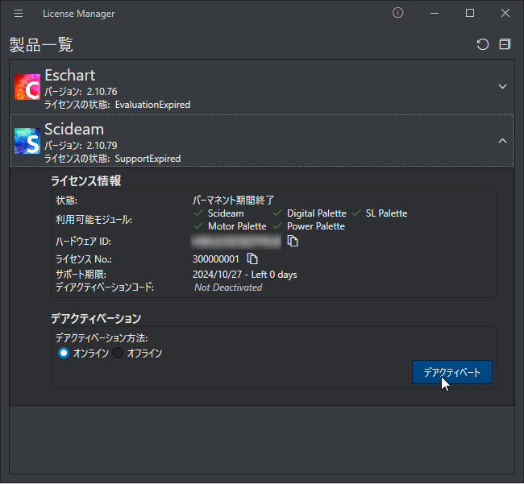Click the デアクティベーション方法 label
Viewport: 524px width, 484px height.
pyautogui.click(x=102, y=338)
